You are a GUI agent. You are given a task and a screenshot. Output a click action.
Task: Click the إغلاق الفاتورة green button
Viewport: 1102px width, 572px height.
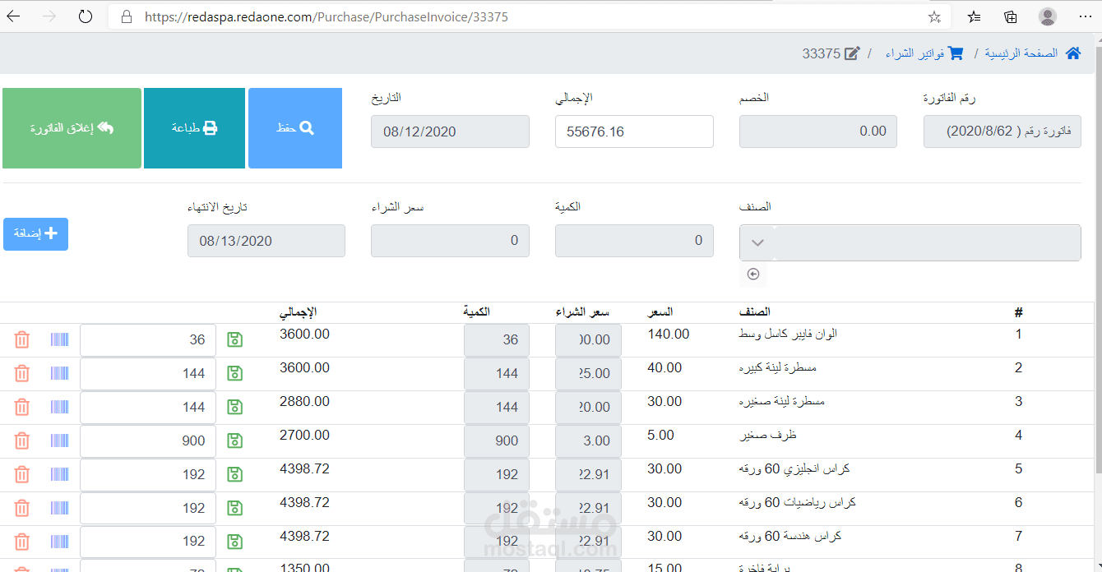72,128
